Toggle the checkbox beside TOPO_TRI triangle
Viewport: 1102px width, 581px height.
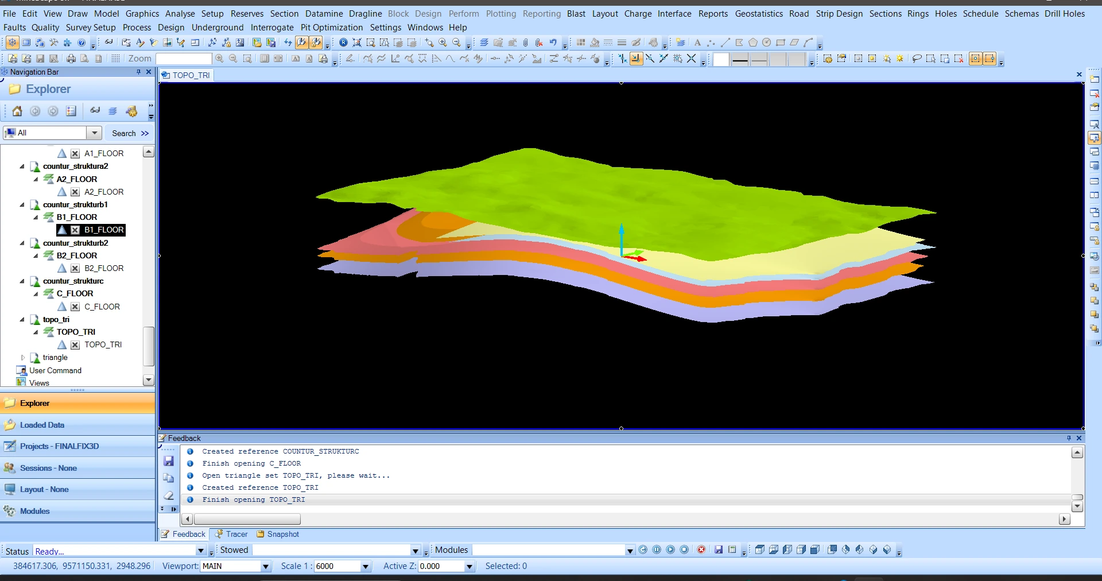(75, 345)
